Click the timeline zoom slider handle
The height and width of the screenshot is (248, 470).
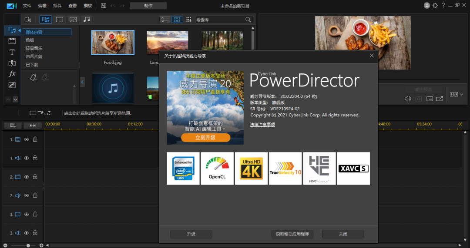[x=28, y=245]
